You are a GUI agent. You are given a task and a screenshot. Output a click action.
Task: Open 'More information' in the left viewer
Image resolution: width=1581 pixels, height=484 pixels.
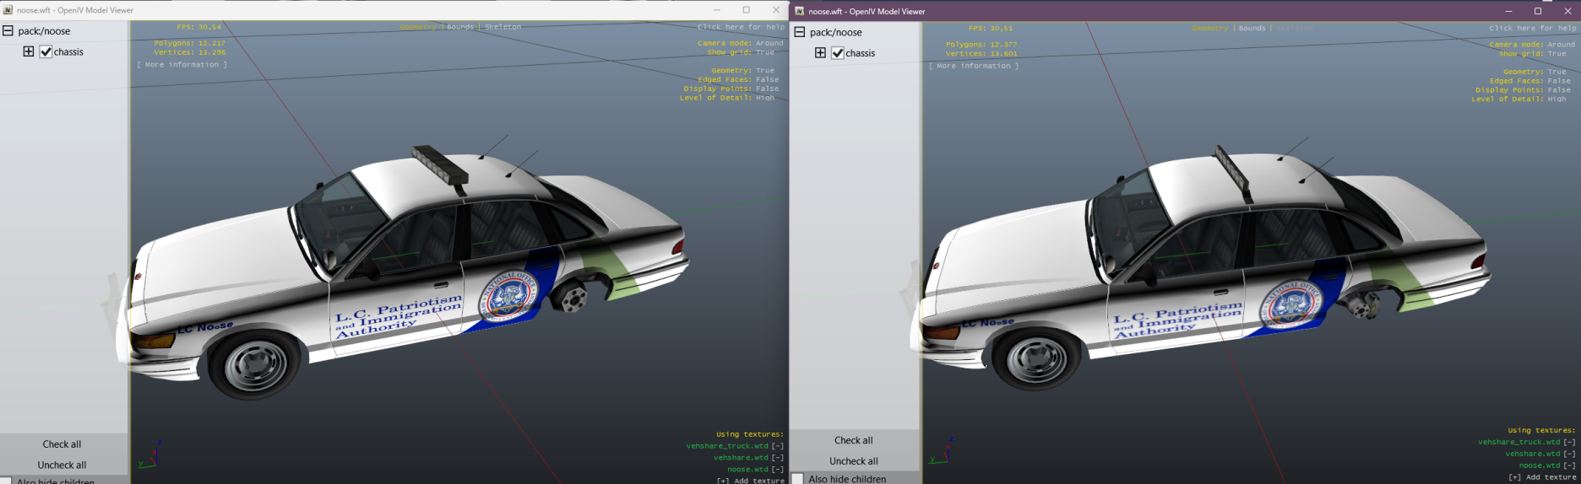tap(182, 65)
